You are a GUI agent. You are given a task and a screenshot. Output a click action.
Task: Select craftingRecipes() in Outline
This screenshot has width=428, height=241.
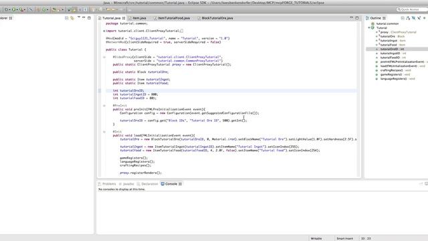(x=393, y=70)
